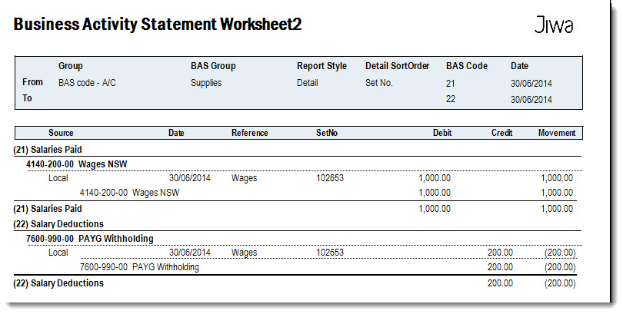Click the Date header in filter box

pyautogui.click(x=519, y=66)
